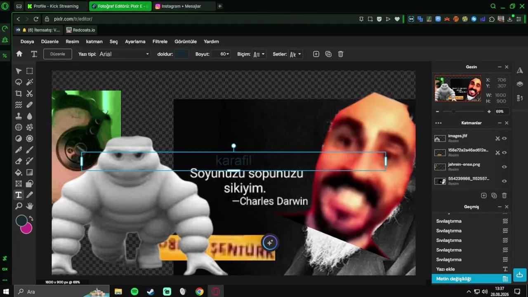Choose the Lasso selection tool

point(19,82)
